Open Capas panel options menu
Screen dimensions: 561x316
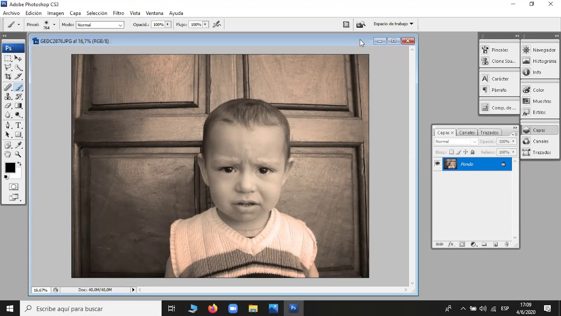click(x=515, y=133)
